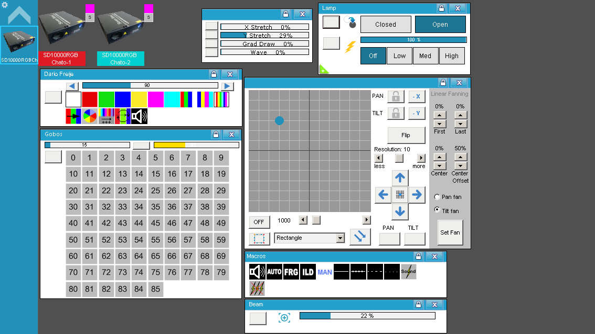Select the SD10000RGB Chato-1 fixture
Viewport: 595px width, 334px height.
[61, 58]
